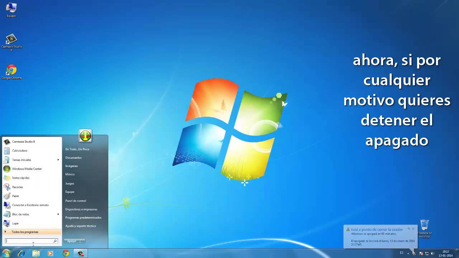Click the Apagar shutdown button
Viewport: 459px width, 258px height.
tap(72, 241)
